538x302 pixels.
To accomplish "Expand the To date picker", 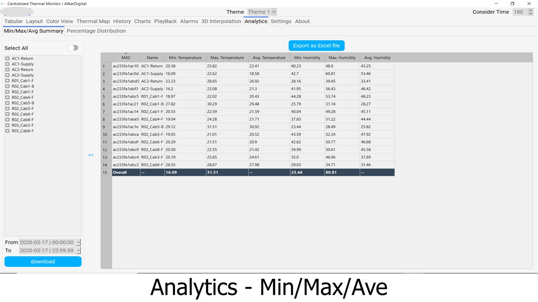I will click(x=78, y=250).
